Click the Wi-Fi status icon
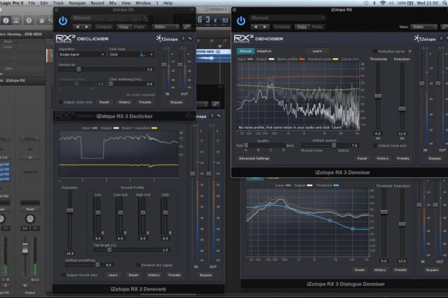The height and width of the screenshot is (298, 448). [383, 3]
